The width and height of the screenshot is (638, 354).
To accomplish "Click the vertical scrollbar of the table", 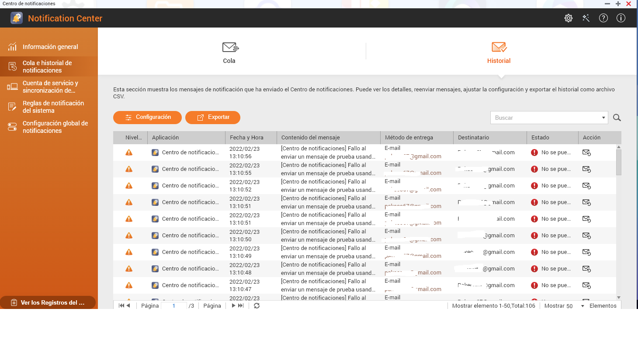I will (618, 162).
